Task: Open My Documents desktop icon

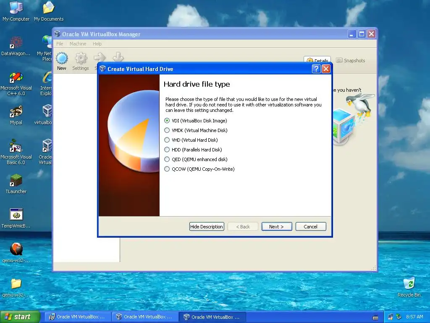Action: coord(49,11)
